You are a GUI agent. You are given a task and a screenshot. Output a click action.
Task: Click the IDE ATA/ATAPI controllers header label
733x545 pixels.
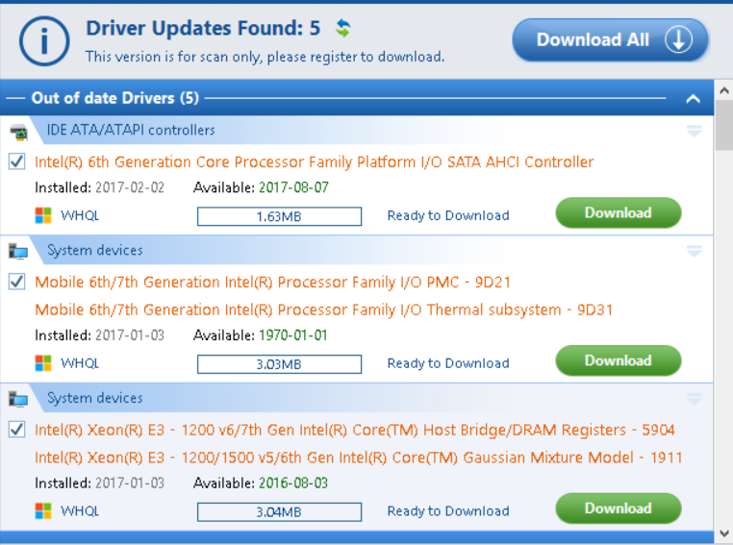tap(131, 130)
